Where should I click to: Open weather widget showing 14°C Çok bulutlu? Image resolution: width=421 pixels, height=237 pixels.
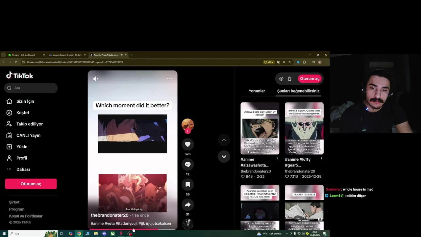click(x=270, y=234)
